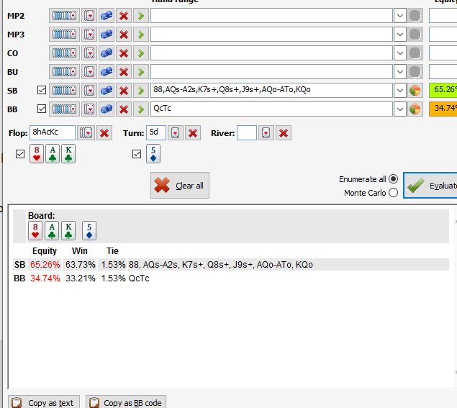Open flop card selector

pos(86,133)
